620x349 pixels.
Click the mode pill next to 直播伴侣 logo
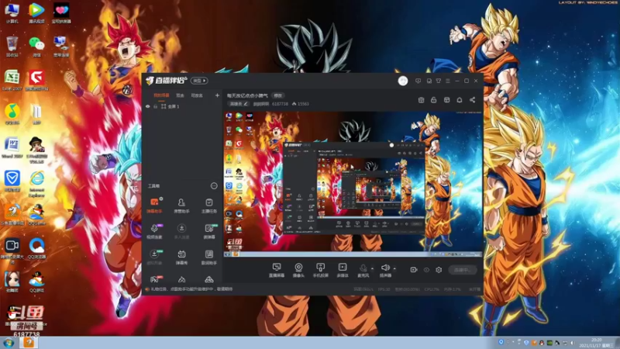point(199,81)
